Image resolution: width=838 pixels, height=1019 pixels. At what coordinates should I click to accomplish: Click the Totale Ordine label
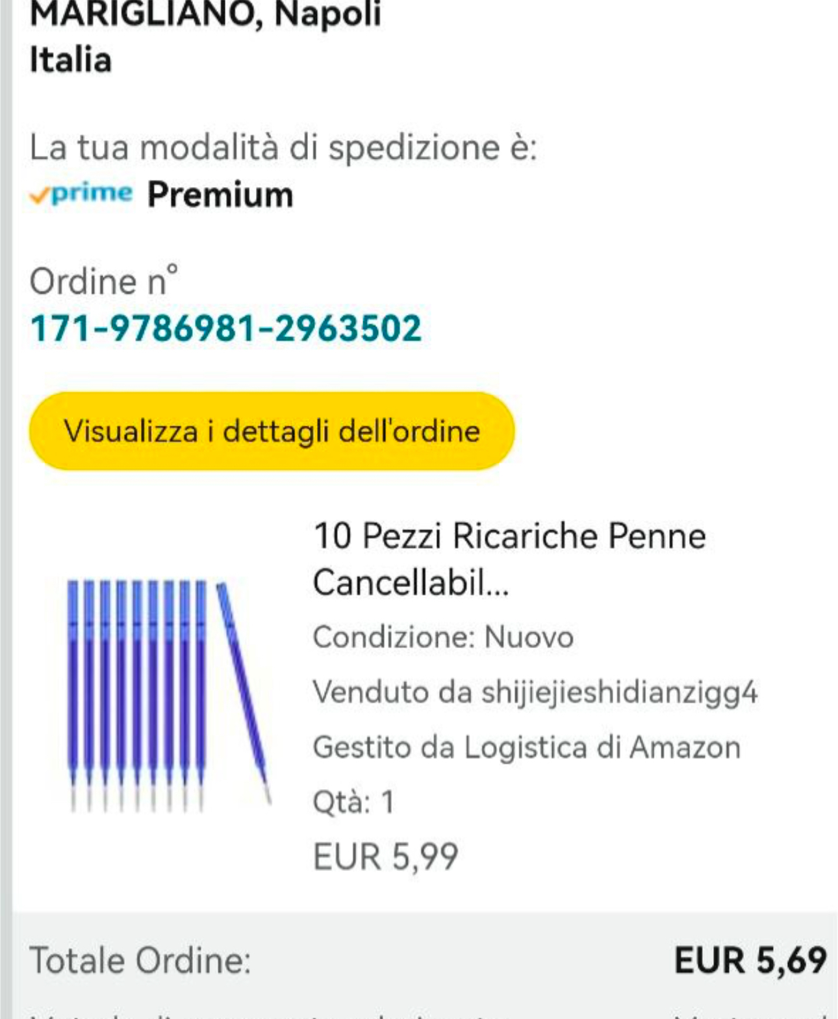pyautogui.click(x=140, y=960)
